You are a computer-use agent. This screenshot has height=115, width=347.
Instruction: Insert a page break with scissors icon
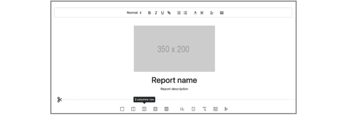[226, 109]
